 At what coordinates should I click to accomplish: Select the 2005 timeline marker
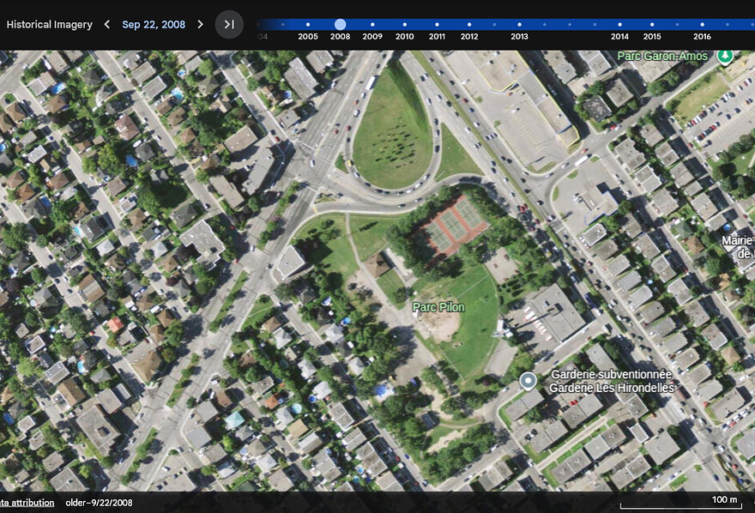308,24
